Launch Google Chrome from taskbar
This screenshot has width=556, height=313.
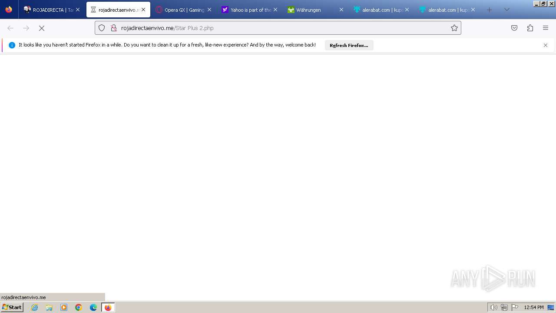click(79, 307)
